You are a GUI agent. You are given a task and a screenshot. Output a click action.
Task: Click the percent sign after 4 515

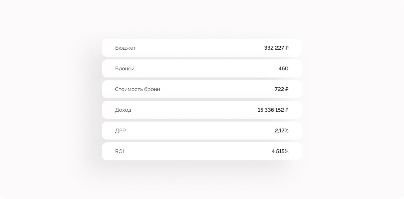286,152
